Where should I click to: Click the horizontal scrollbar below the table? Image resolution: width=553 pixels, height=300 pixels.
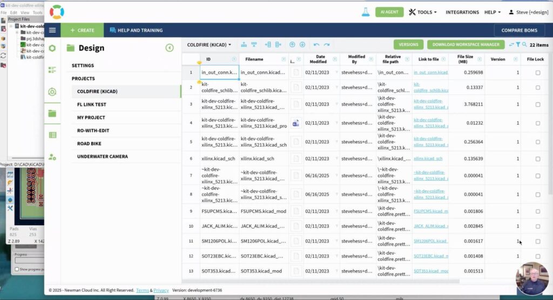click(x=321, y=281)
